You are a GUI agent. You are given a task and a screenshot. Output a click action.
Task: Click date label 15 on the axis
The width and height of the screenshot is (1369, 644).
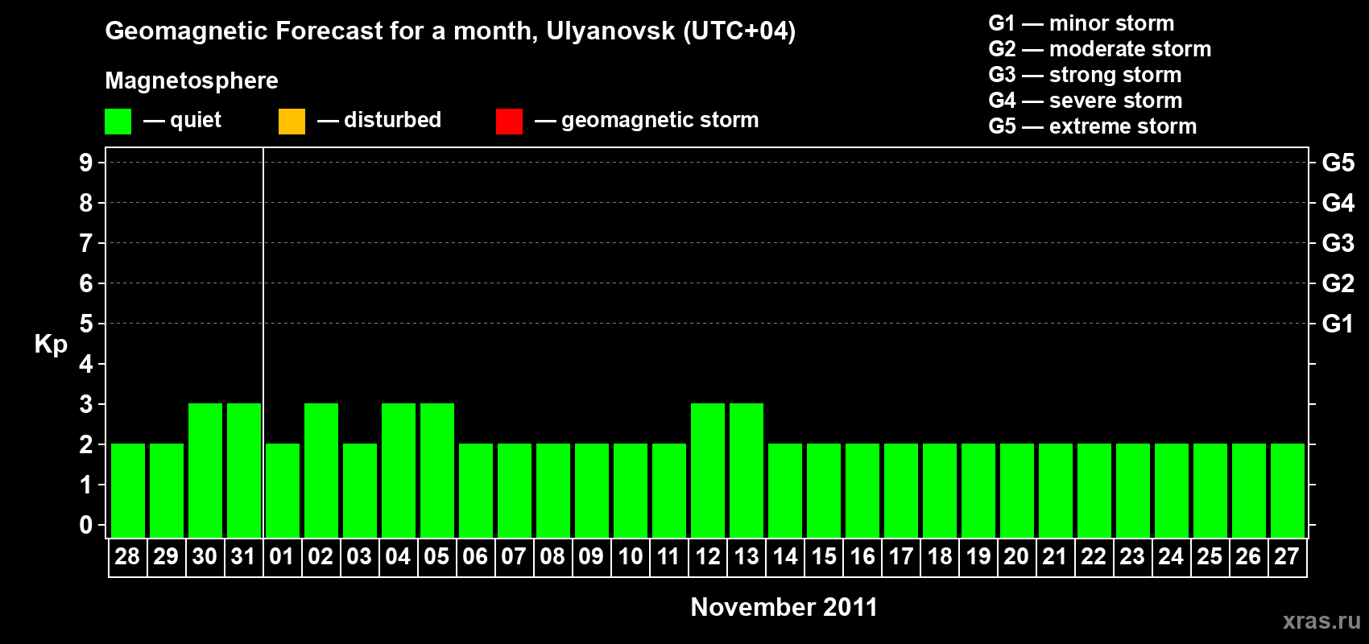point(823,557)
